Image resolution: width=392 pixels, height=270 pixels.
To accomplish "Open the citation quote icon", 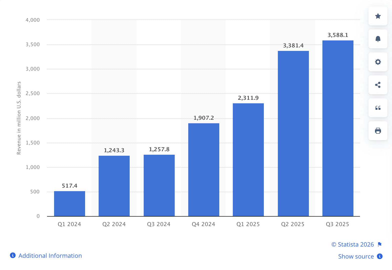I will pos(378,108).
